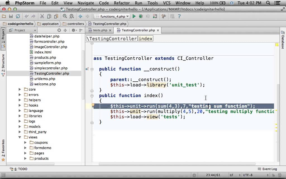Click the override marker beside __construct
This screenshot has width=286, height=179.
pyautogui.click(x=87, y=69)
